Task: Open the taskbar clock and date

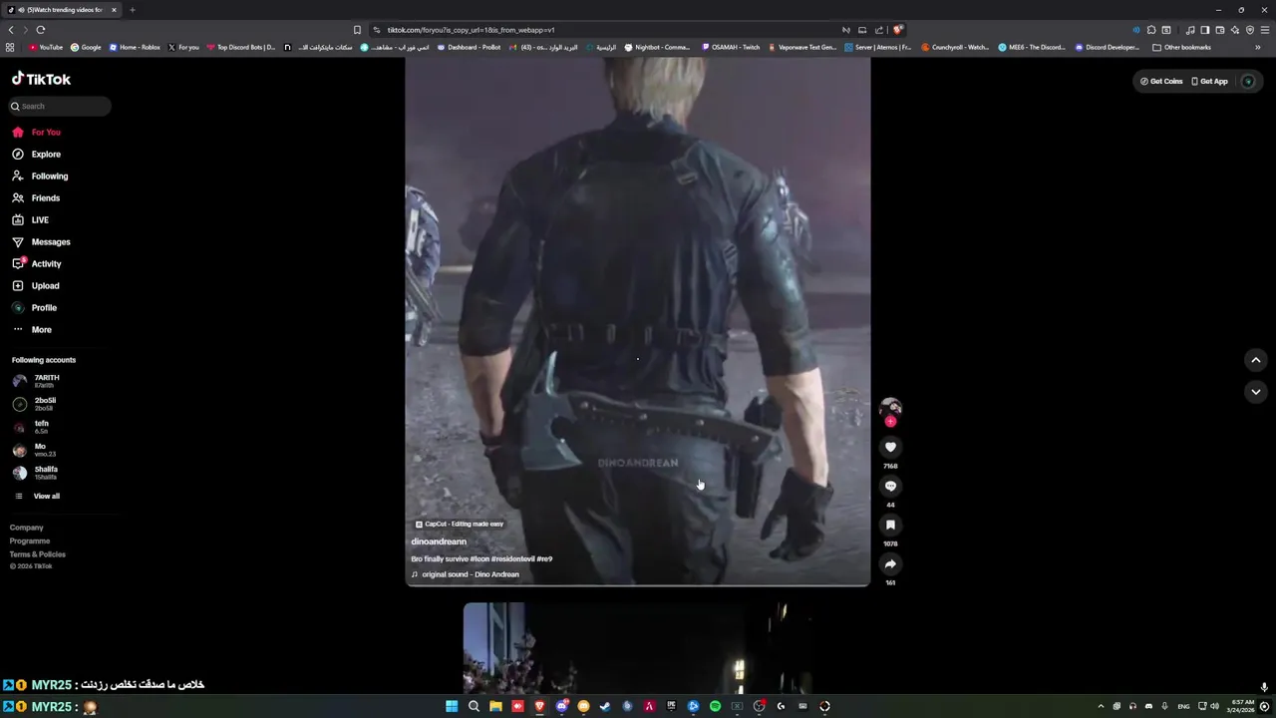Action: [x=1242, y=706]
